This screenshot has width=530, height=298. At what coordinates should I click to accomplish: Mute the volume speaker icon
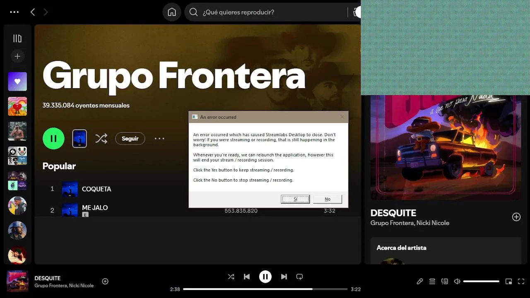click(x=457, y=281)
